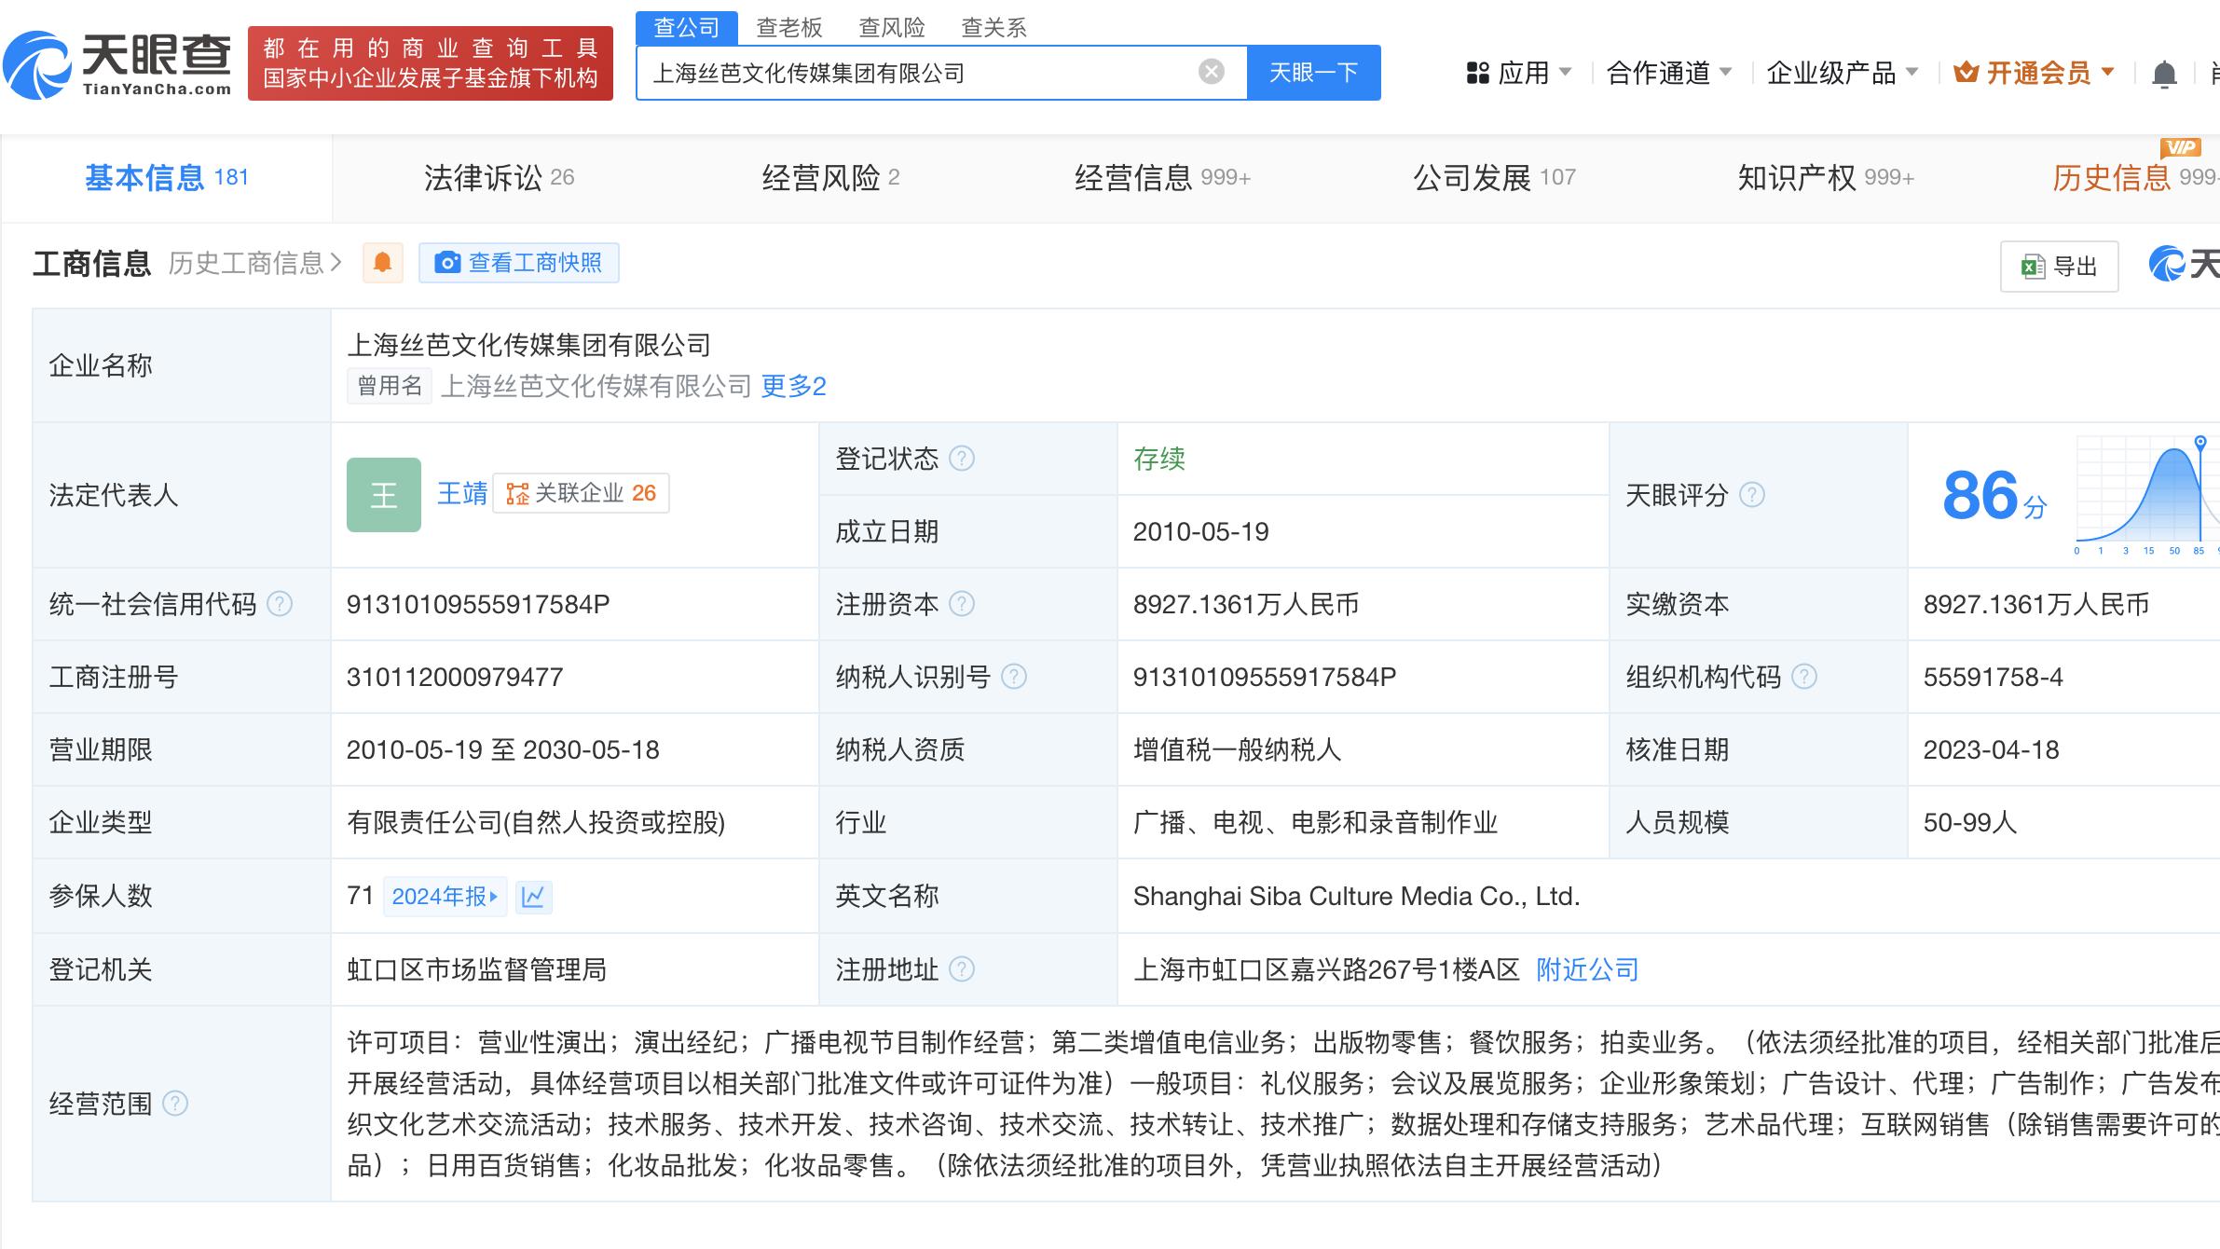Click the red 国家中小企业发展子基金 banner
Image resolution: width=2220 pixels, height=1249 pixels.
[431, 63]
